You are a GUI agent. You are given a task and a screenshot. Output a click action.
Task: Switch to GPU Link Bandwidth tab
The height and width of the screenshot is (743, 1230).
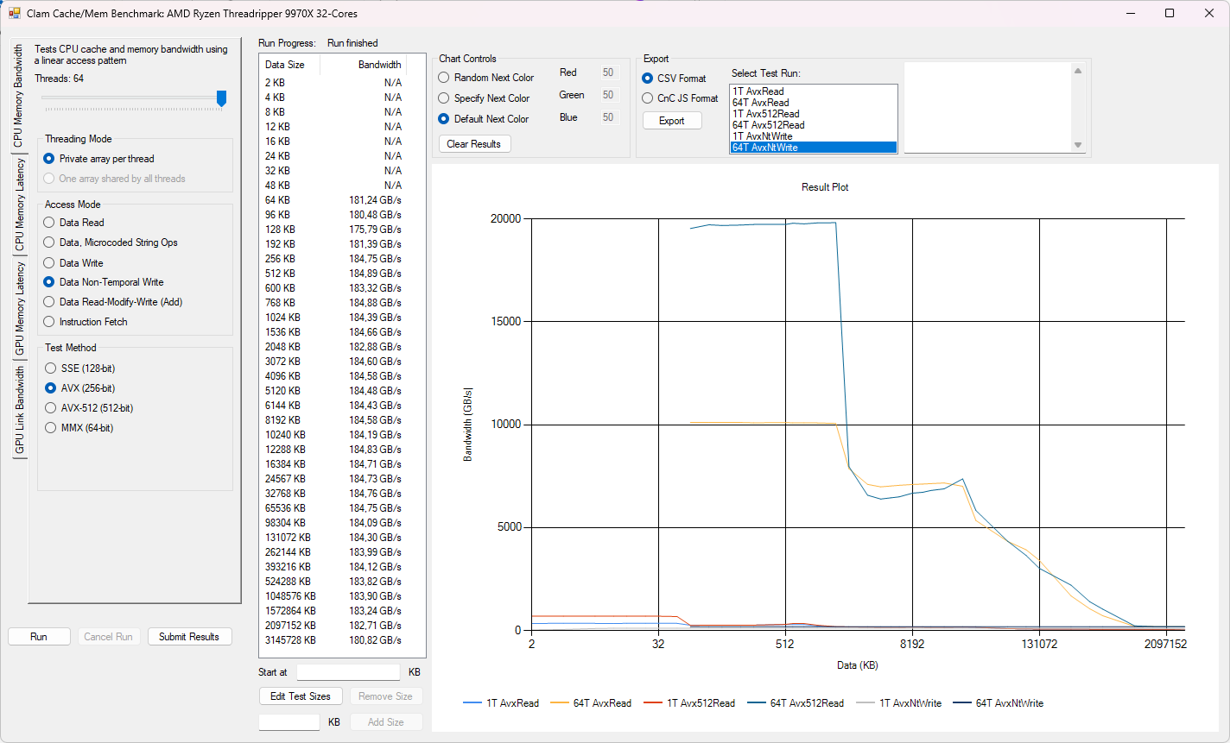click(x=18, y=411)
